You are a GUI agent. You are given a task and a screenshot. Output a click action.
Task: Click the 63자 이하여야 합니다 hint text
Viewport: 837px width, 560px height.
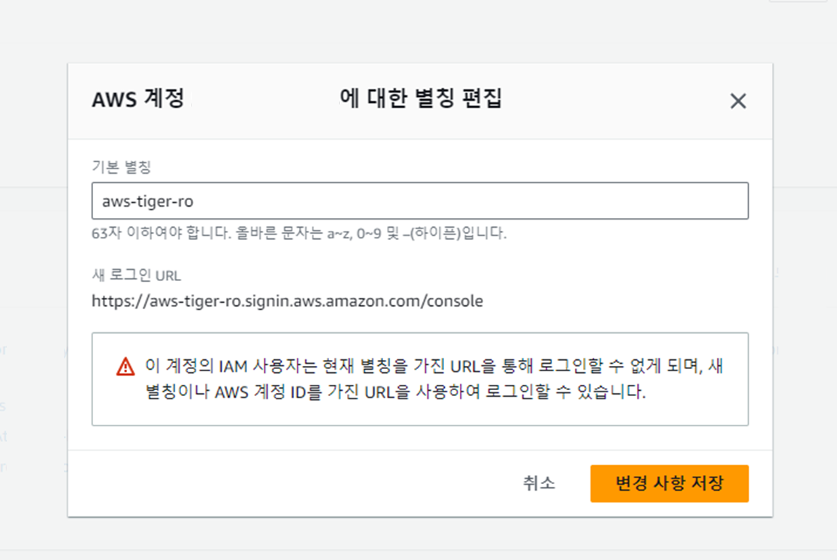299,233
